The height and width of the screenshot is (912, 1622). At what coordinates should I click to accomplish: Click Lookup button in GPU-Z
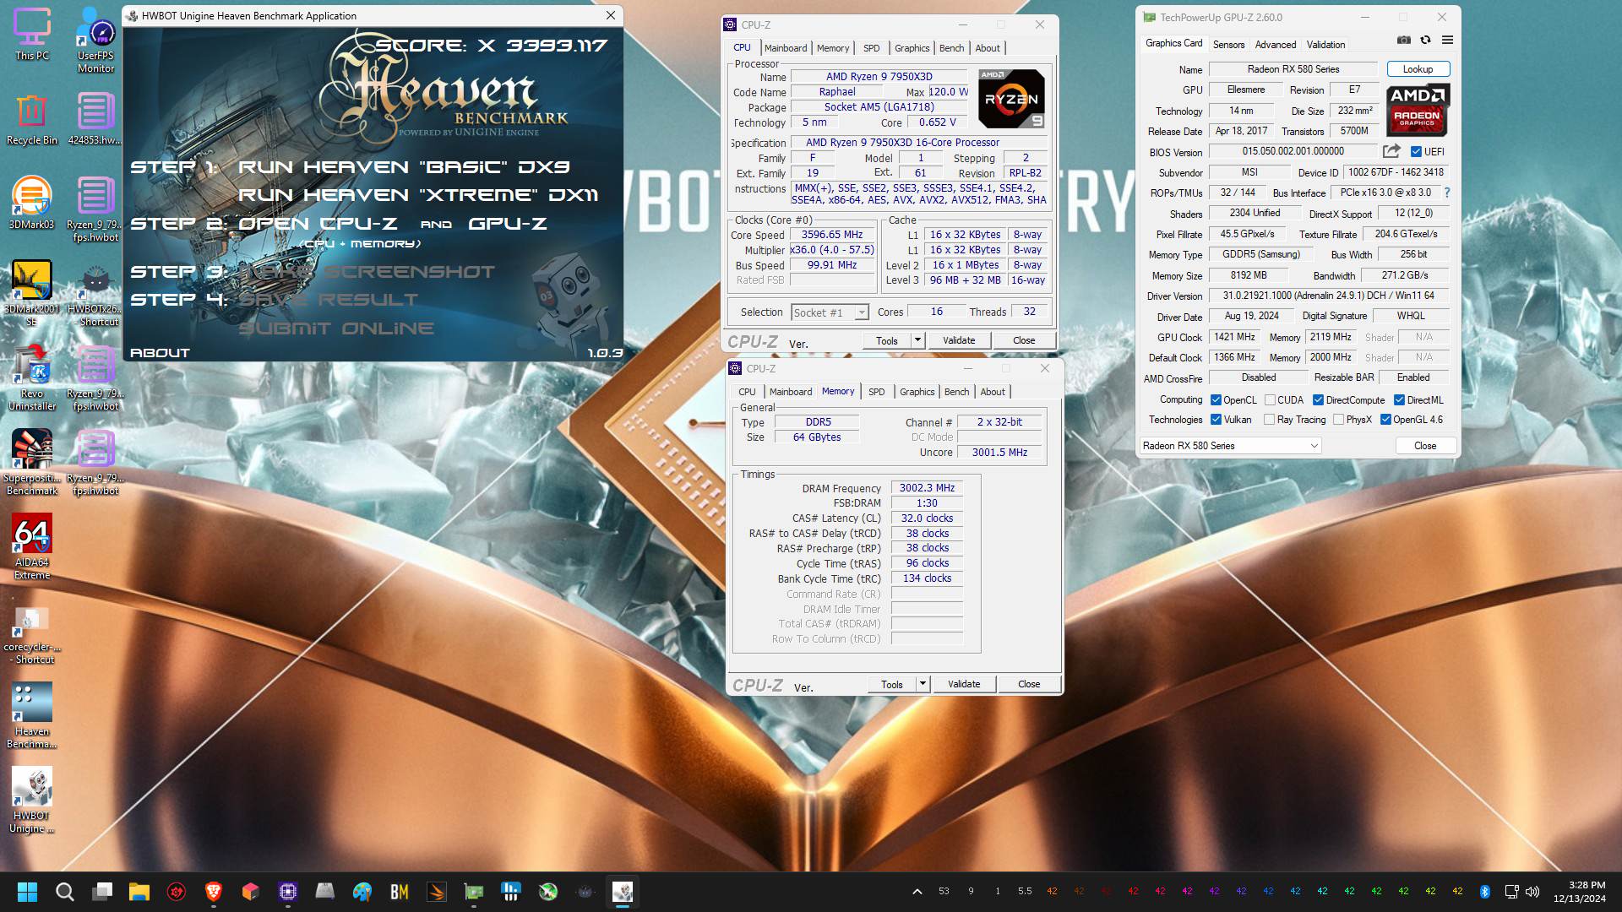[x=1418, y=69]
